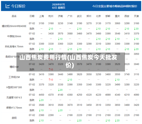Click the 品名 column header

pyautogui.click(x=14, y=16)
